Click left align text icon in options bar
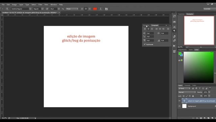This screenshot has width=216, height=122. (82, 9)
